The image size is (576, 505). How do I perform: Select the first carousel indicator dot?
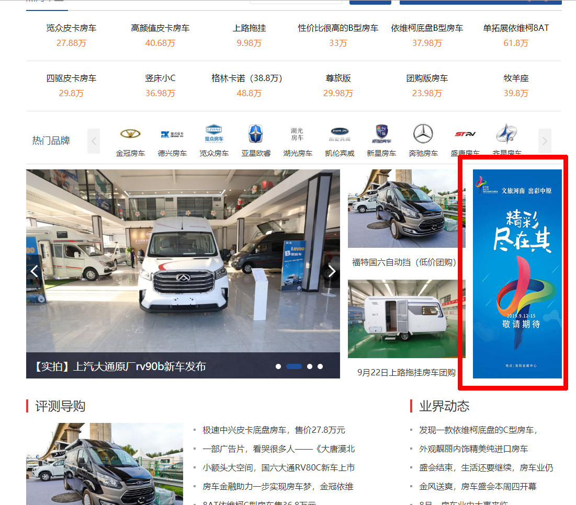pyautogui.click(x=278, y=366)
